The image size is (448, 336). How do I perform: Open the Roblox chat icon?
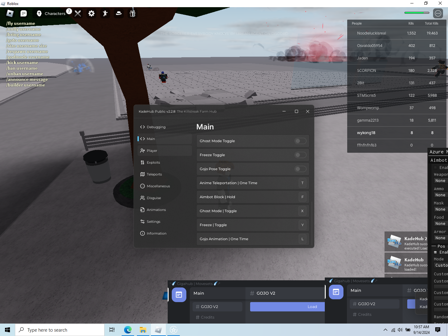(24, 13)
